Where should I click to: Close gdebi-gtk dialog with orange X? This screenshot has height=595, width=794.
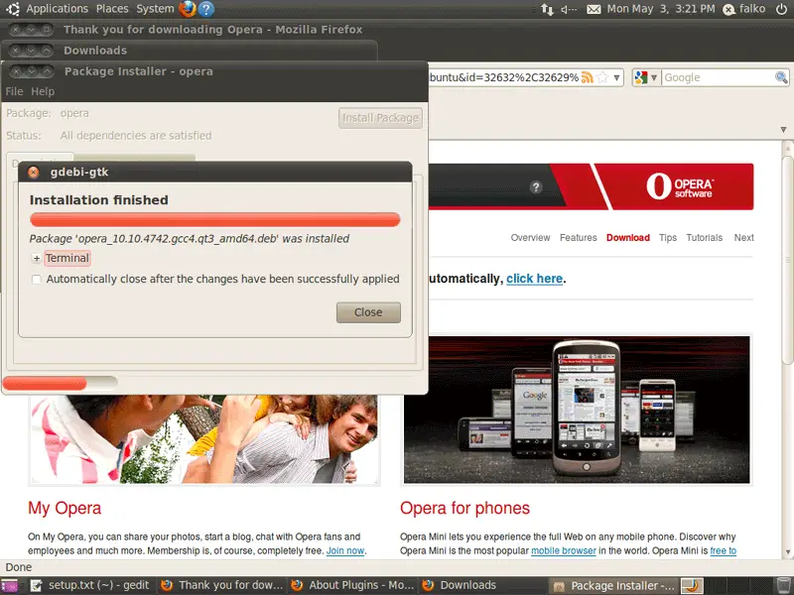[x=34, y=172]
